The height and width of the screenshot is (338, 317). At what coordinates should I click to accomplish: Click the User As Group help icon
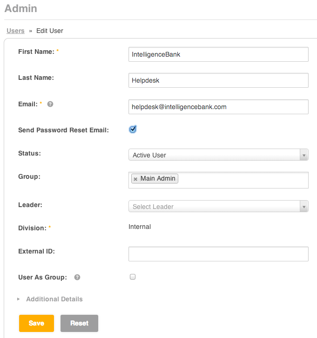(77, 277)
